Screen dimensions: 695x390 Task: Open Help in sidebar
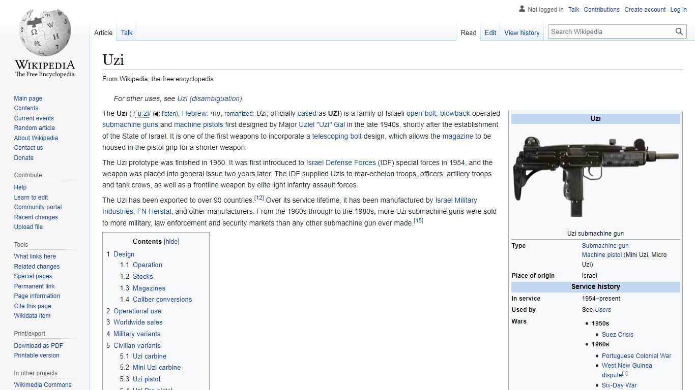coord(20,187)
